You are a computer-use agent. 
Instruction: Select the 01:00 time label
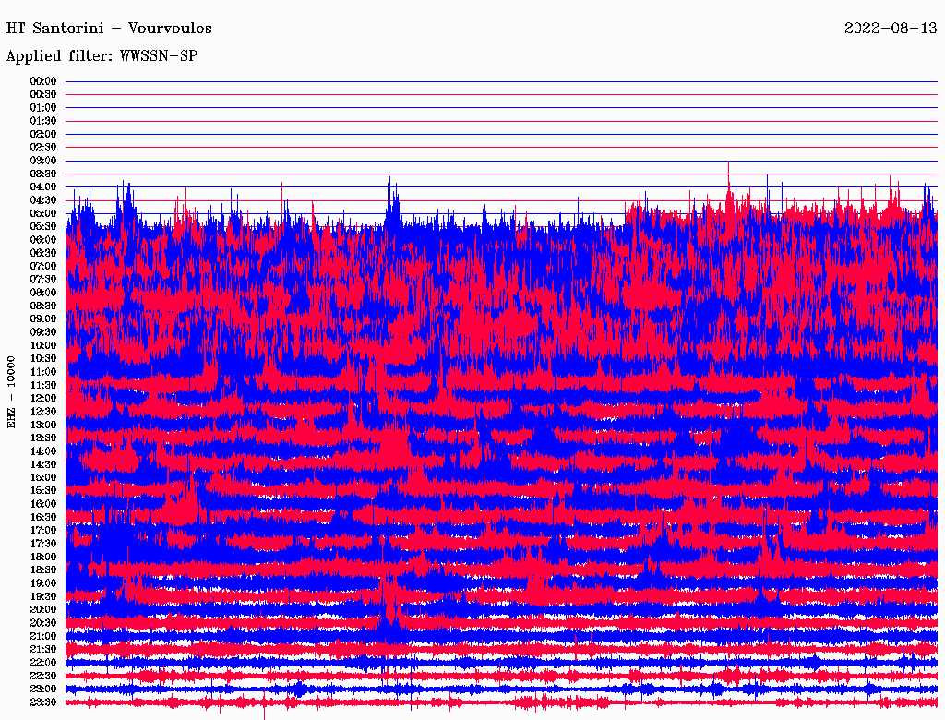(x=43, y=108)
